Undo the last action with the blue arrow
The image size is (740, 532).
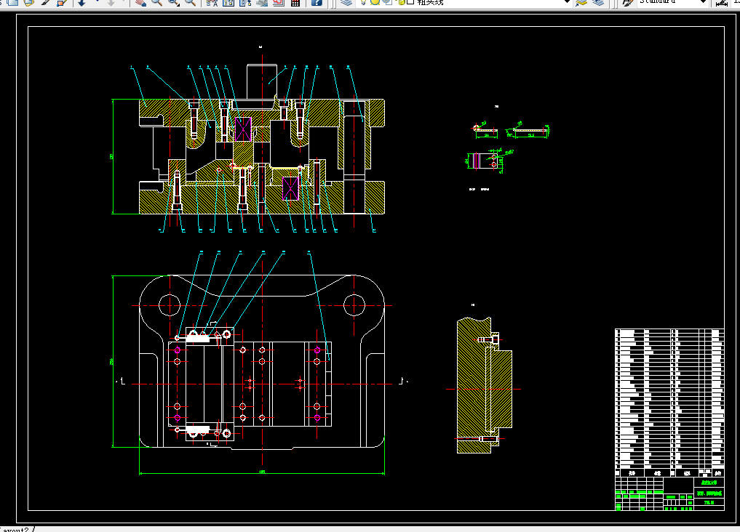tap(81, 2)
